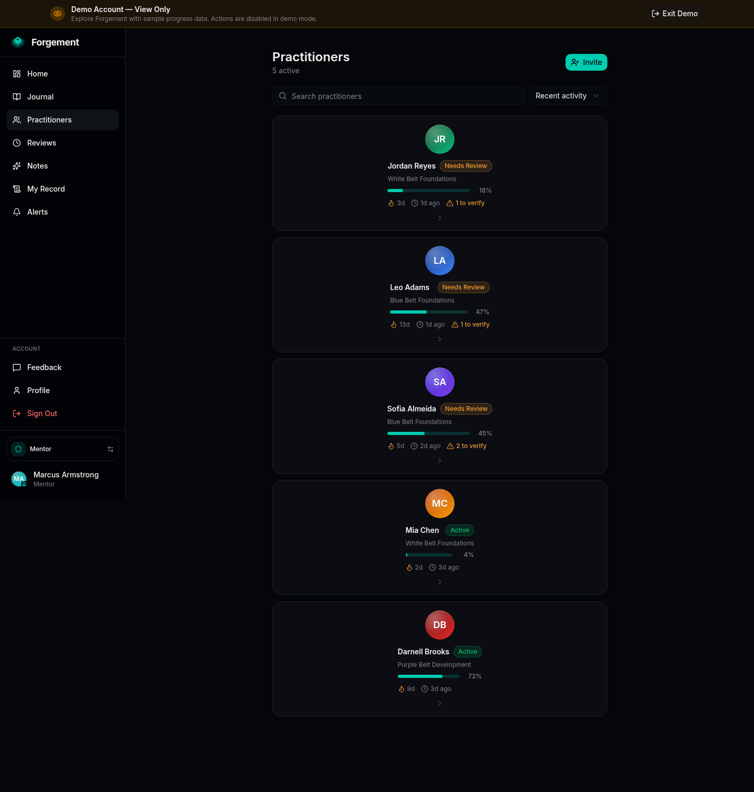Screen dimensions: 754x792
Task: Focus the Search practitioners field
Action: click(398, 96)
